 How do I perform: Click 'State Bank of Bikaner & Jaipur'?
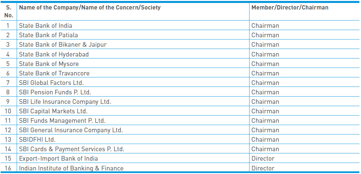coord(63,45)
